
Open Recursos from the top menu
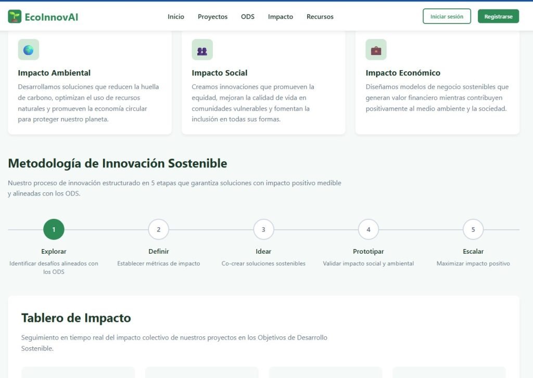[320, 17]
